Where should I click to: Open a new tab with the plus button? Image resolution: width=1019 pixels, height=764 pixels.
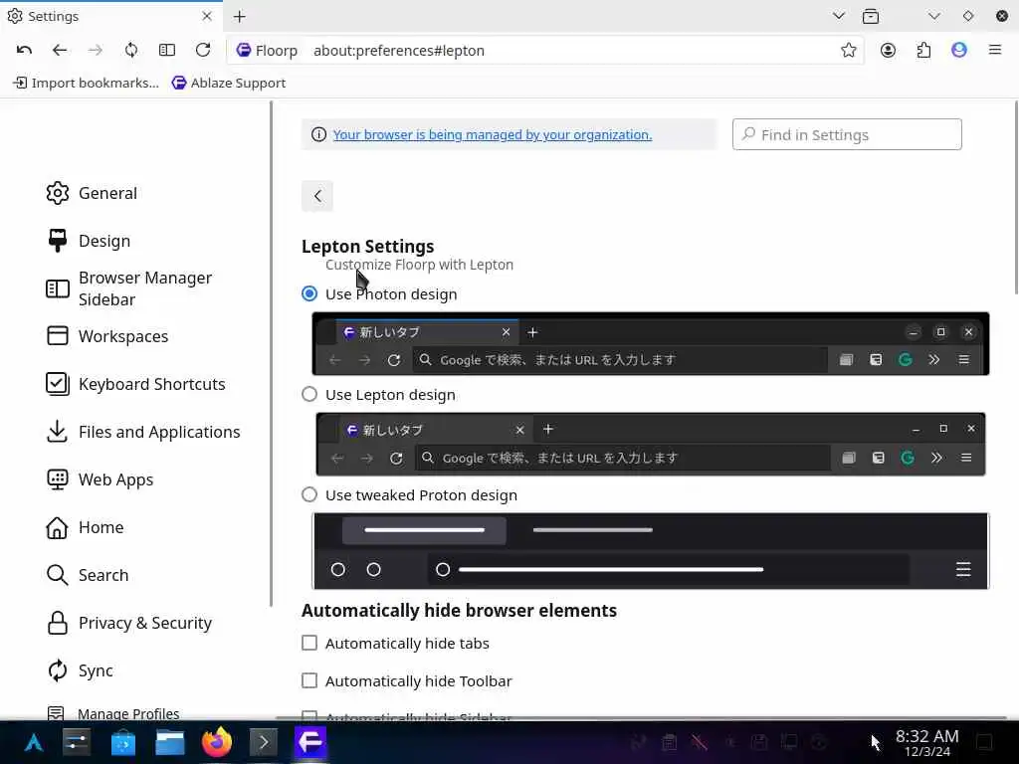[x=240, y=16]
